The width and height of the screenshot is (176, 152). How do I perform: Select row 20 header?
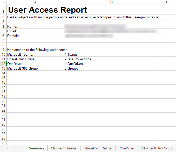click(3, 101)
